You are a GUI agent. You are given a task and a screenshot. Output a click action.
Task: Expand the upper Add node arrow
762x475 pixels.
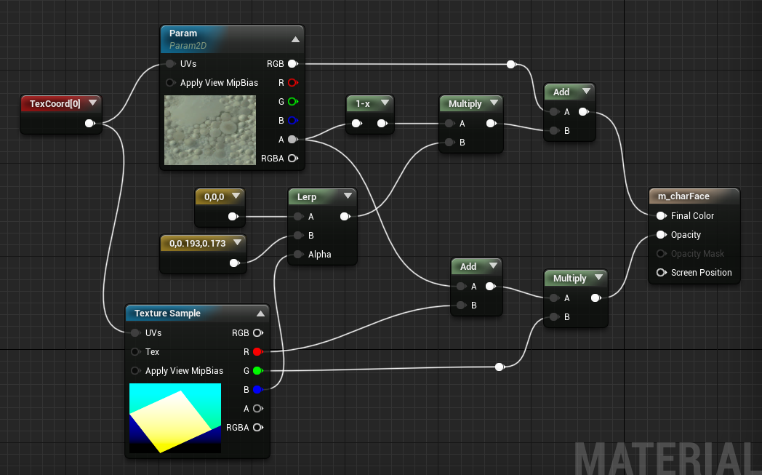coord(587,92)
